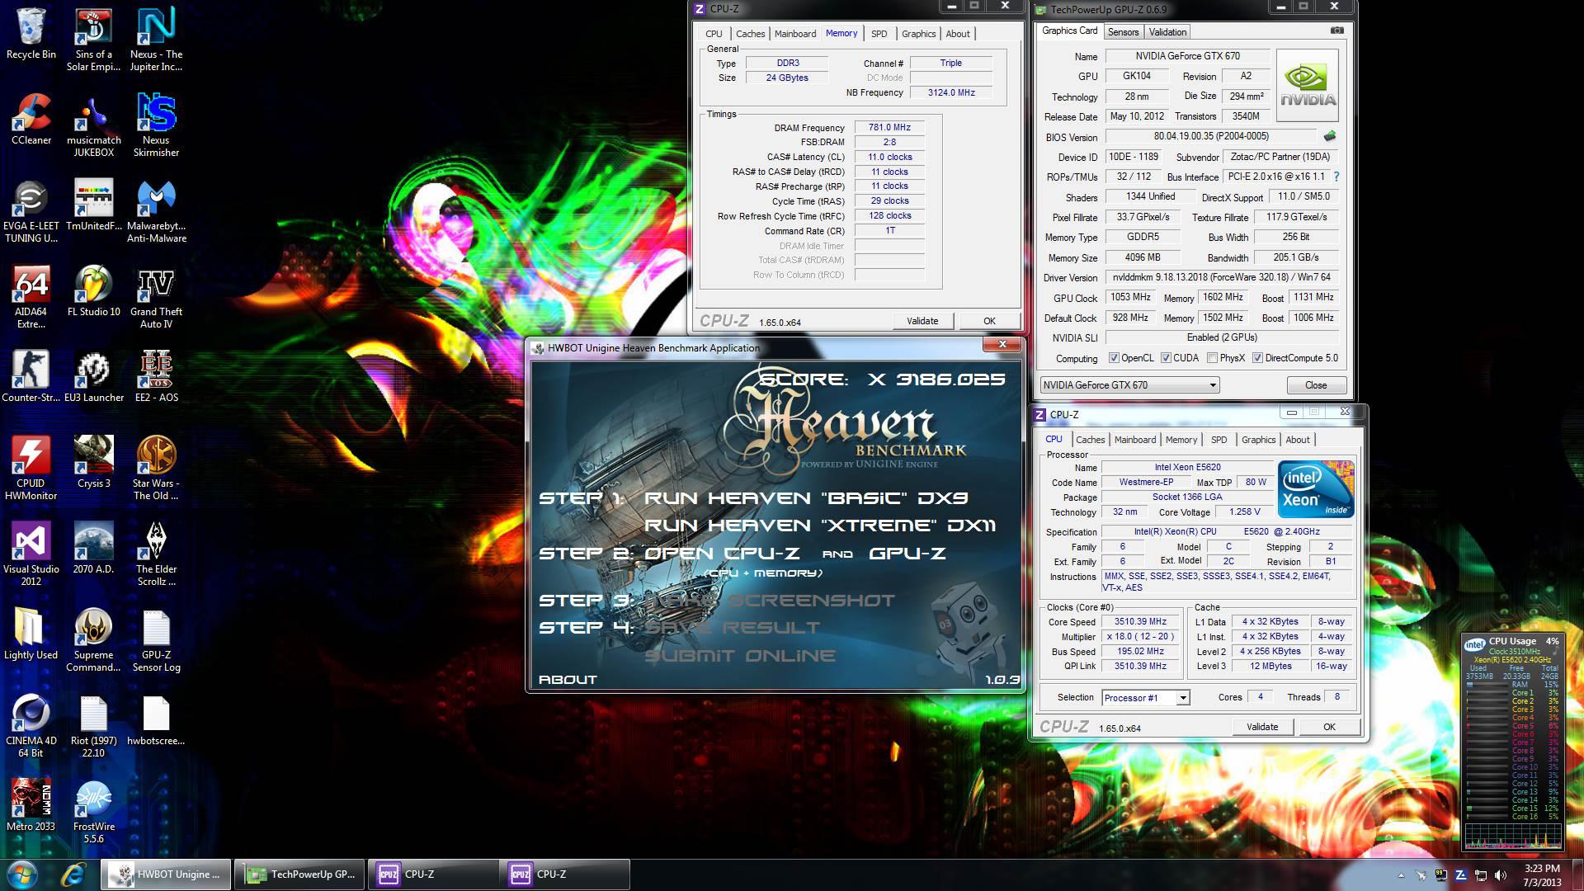This screenshot has width=1584, height=891.
Task: Launch FrostWire 5.5.6 icon
Action: click(93, 812)
